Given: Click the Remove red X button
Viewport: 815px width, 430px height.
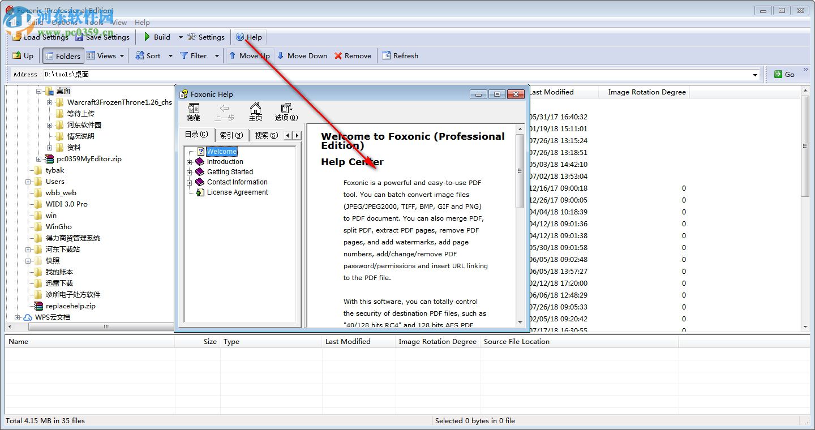Looking at the screenshot, I should 353,56.
